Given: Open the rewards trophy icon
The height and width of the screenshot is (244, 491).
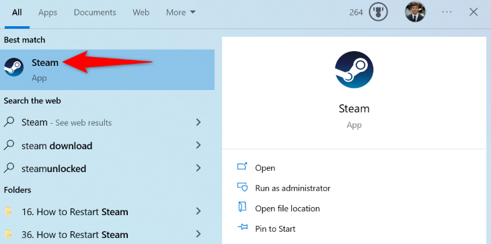Looking at the screenshot, I should tap(378, 12).
